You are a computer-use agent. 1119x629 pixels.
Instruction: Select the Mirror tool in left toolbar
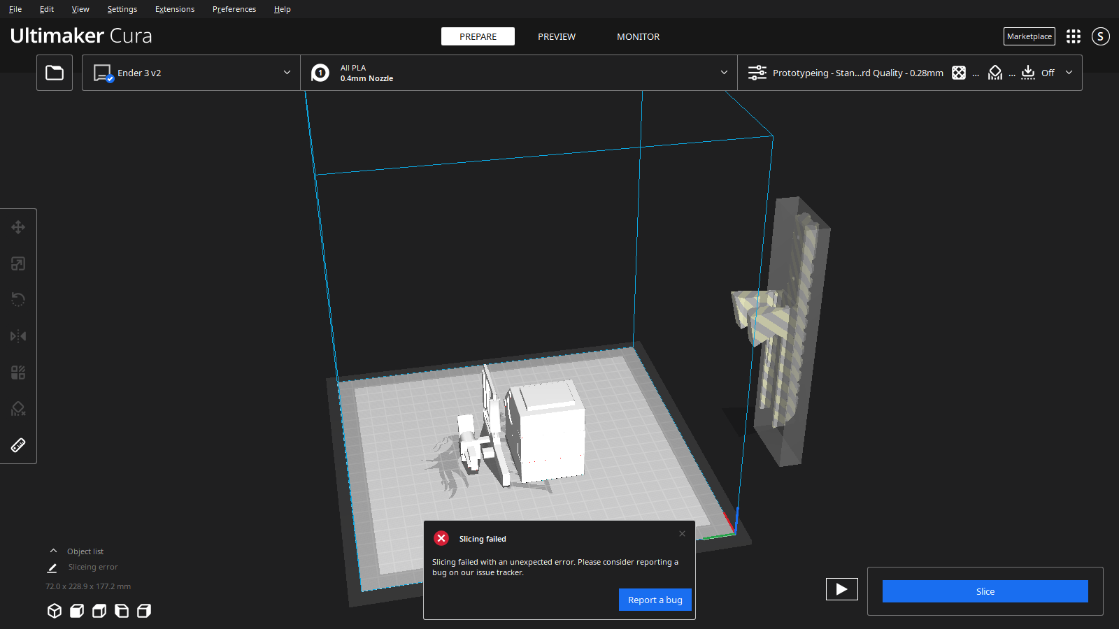pyautogui.click(x=18, y=336)
